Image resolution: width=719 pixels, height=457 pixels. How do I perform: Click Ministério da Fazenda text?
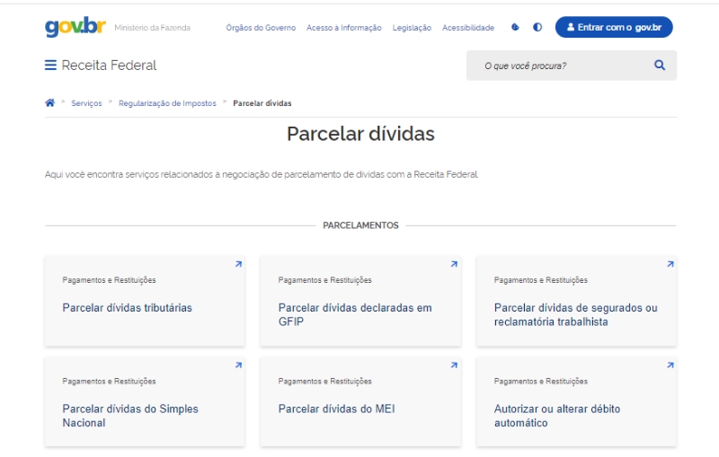[152, 28]
